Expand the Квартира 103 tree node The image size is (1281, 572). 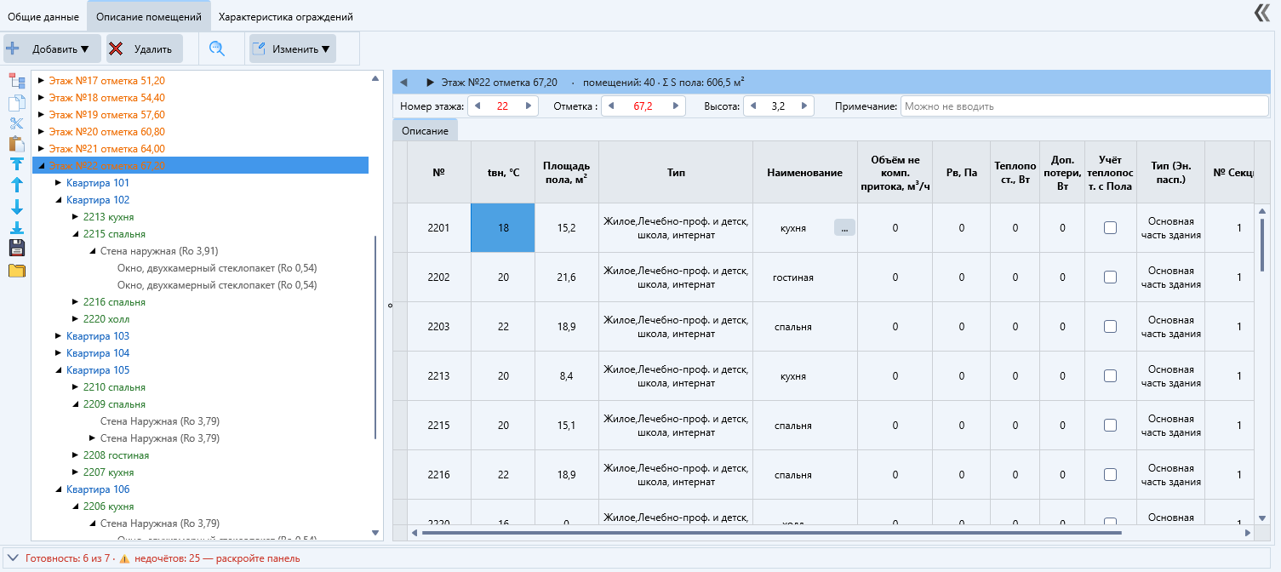click(58, 336)
